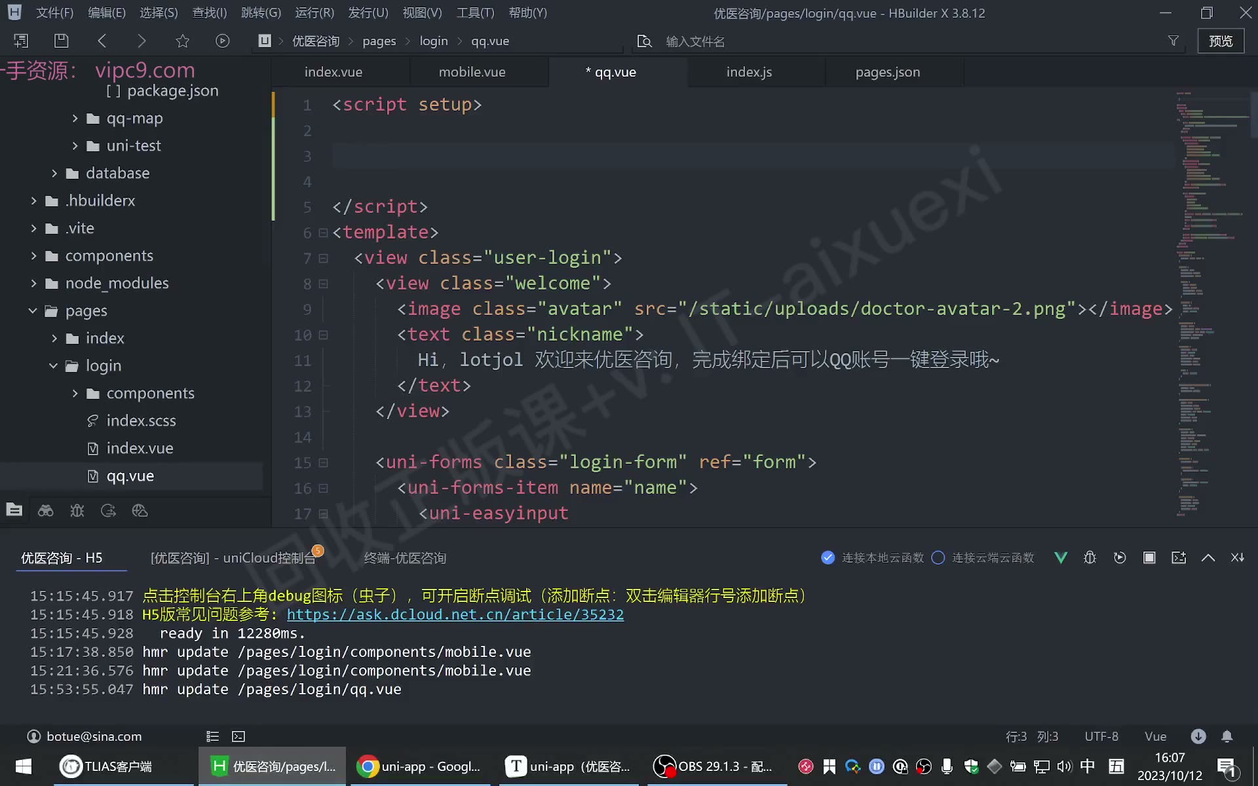The height and width of the screenshot is (786, 1258).
Task: Expand the login components folder
Action: click(75, 393)
